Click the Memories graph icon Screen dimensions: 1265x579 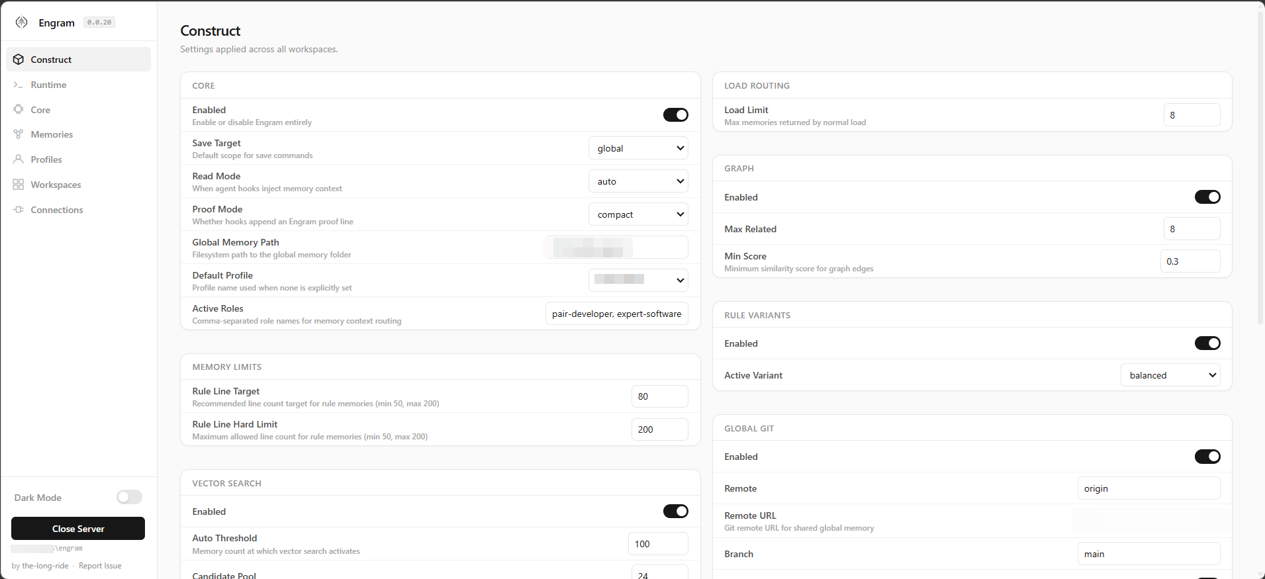19,134
